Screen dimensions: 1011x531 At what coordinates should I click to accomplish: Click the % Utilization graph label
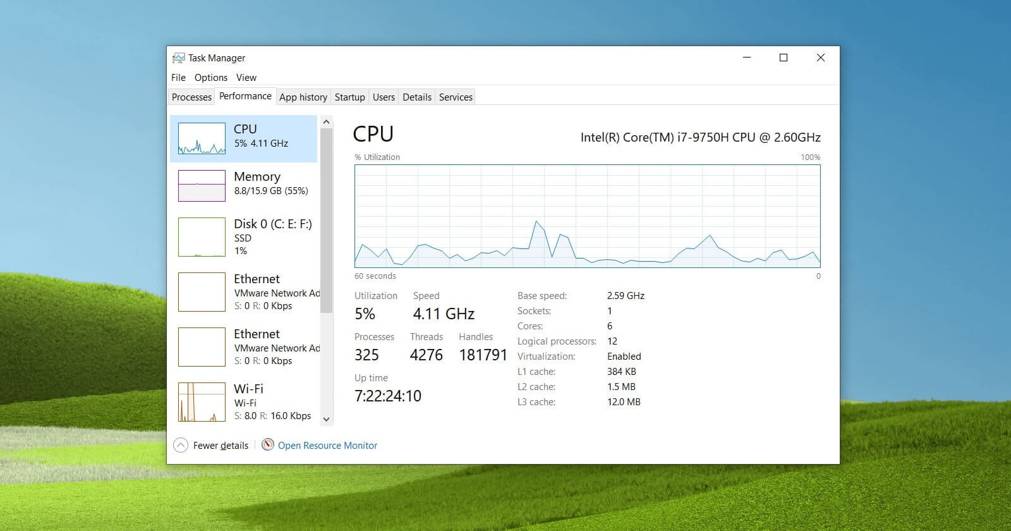click(x=377, y=157)
